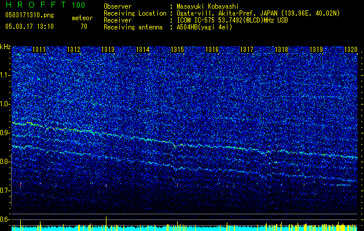Click the 0.7 frequency axis label
The width and height of the screenshot is (364, 231).
click(x=5, y=191)
